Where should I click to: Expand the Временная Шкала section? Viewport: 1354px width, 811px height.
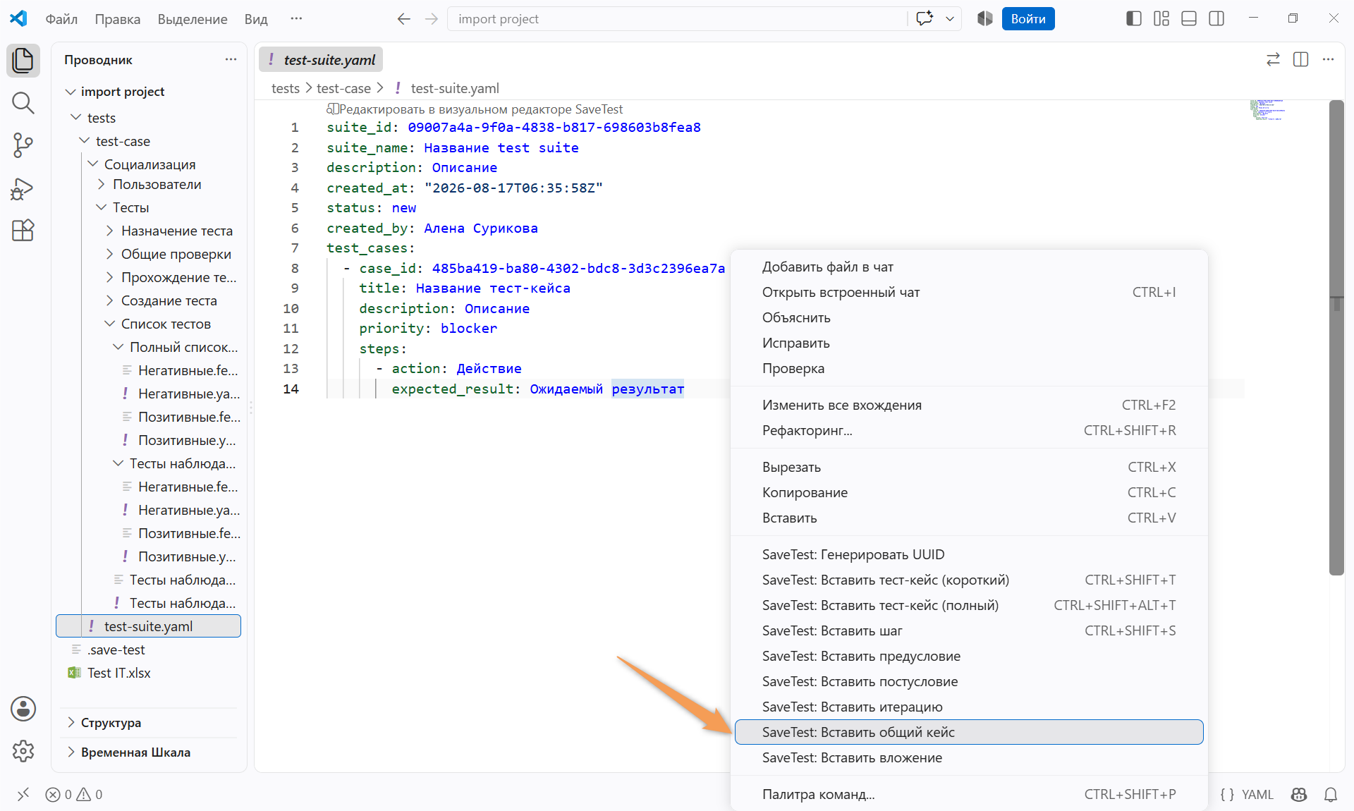point(71,752)
